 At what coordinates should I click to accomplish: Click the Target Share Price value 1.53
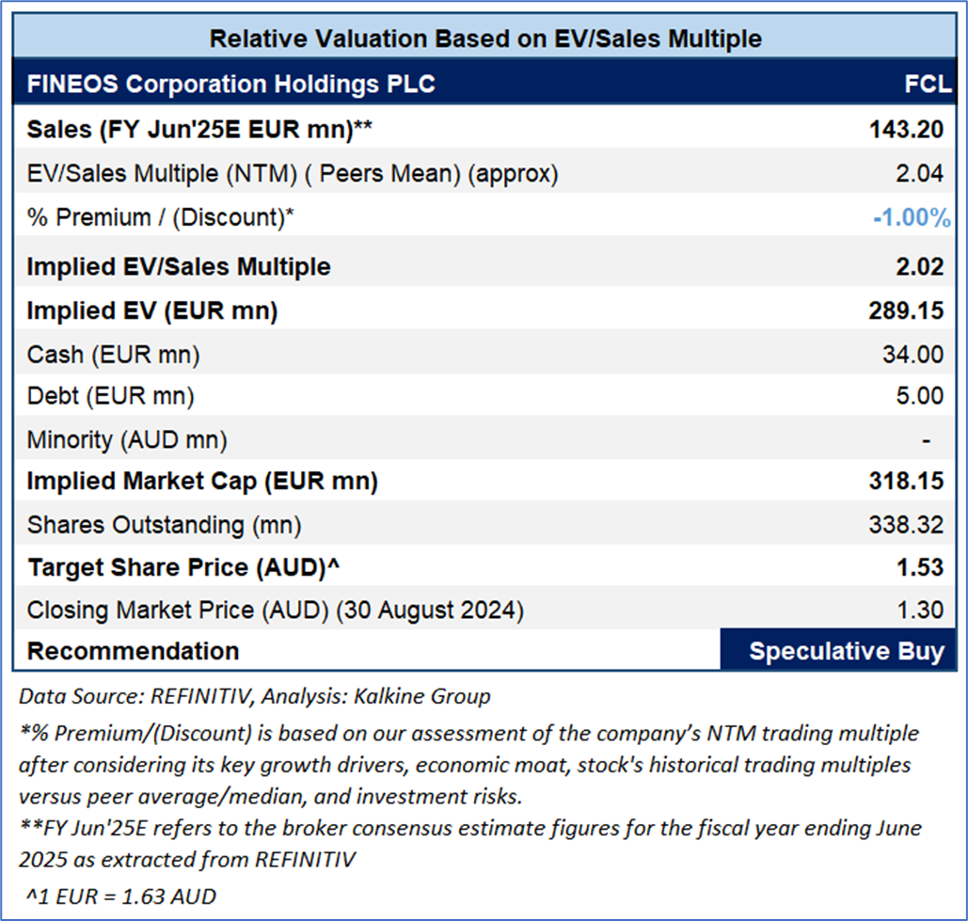[920, 568]
